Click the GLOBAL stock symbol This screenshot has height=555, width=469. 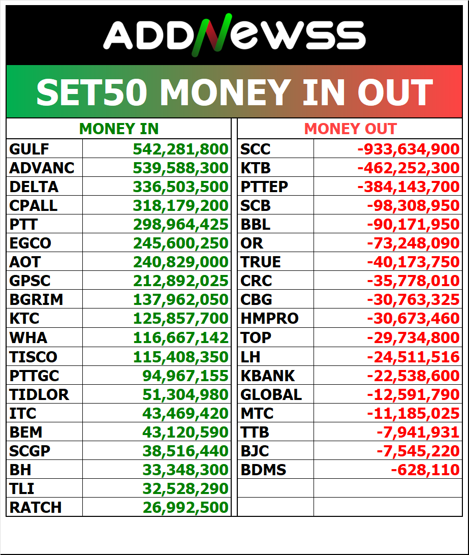[x=271, y=394]
